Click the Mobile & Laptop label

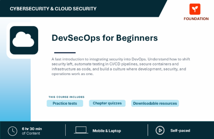pyautogui.click(x=107, y=131)
